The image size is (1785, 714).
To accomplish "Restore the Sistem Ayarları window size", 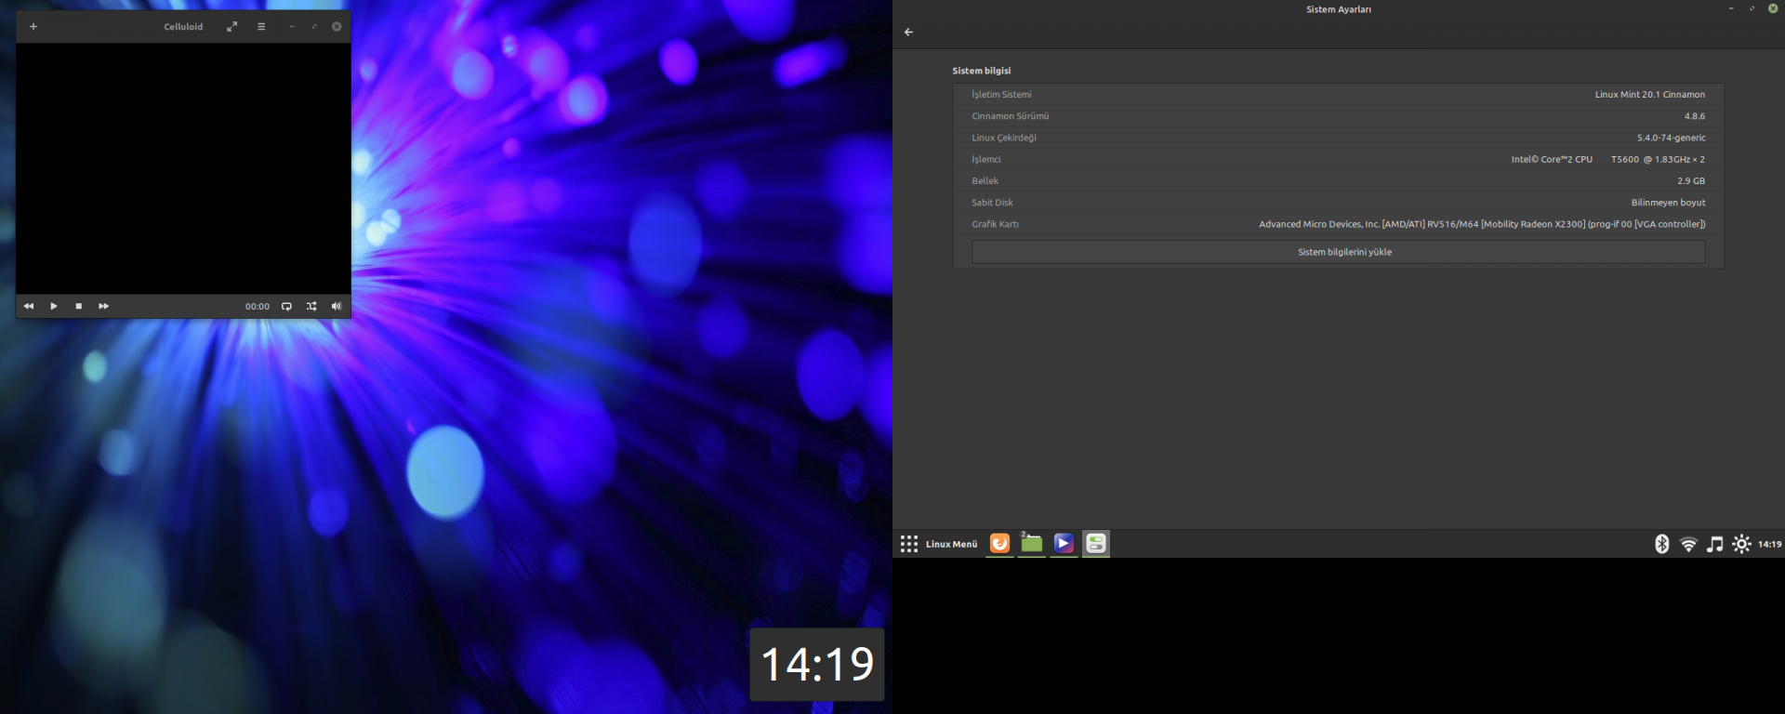I will (1752, 8).
